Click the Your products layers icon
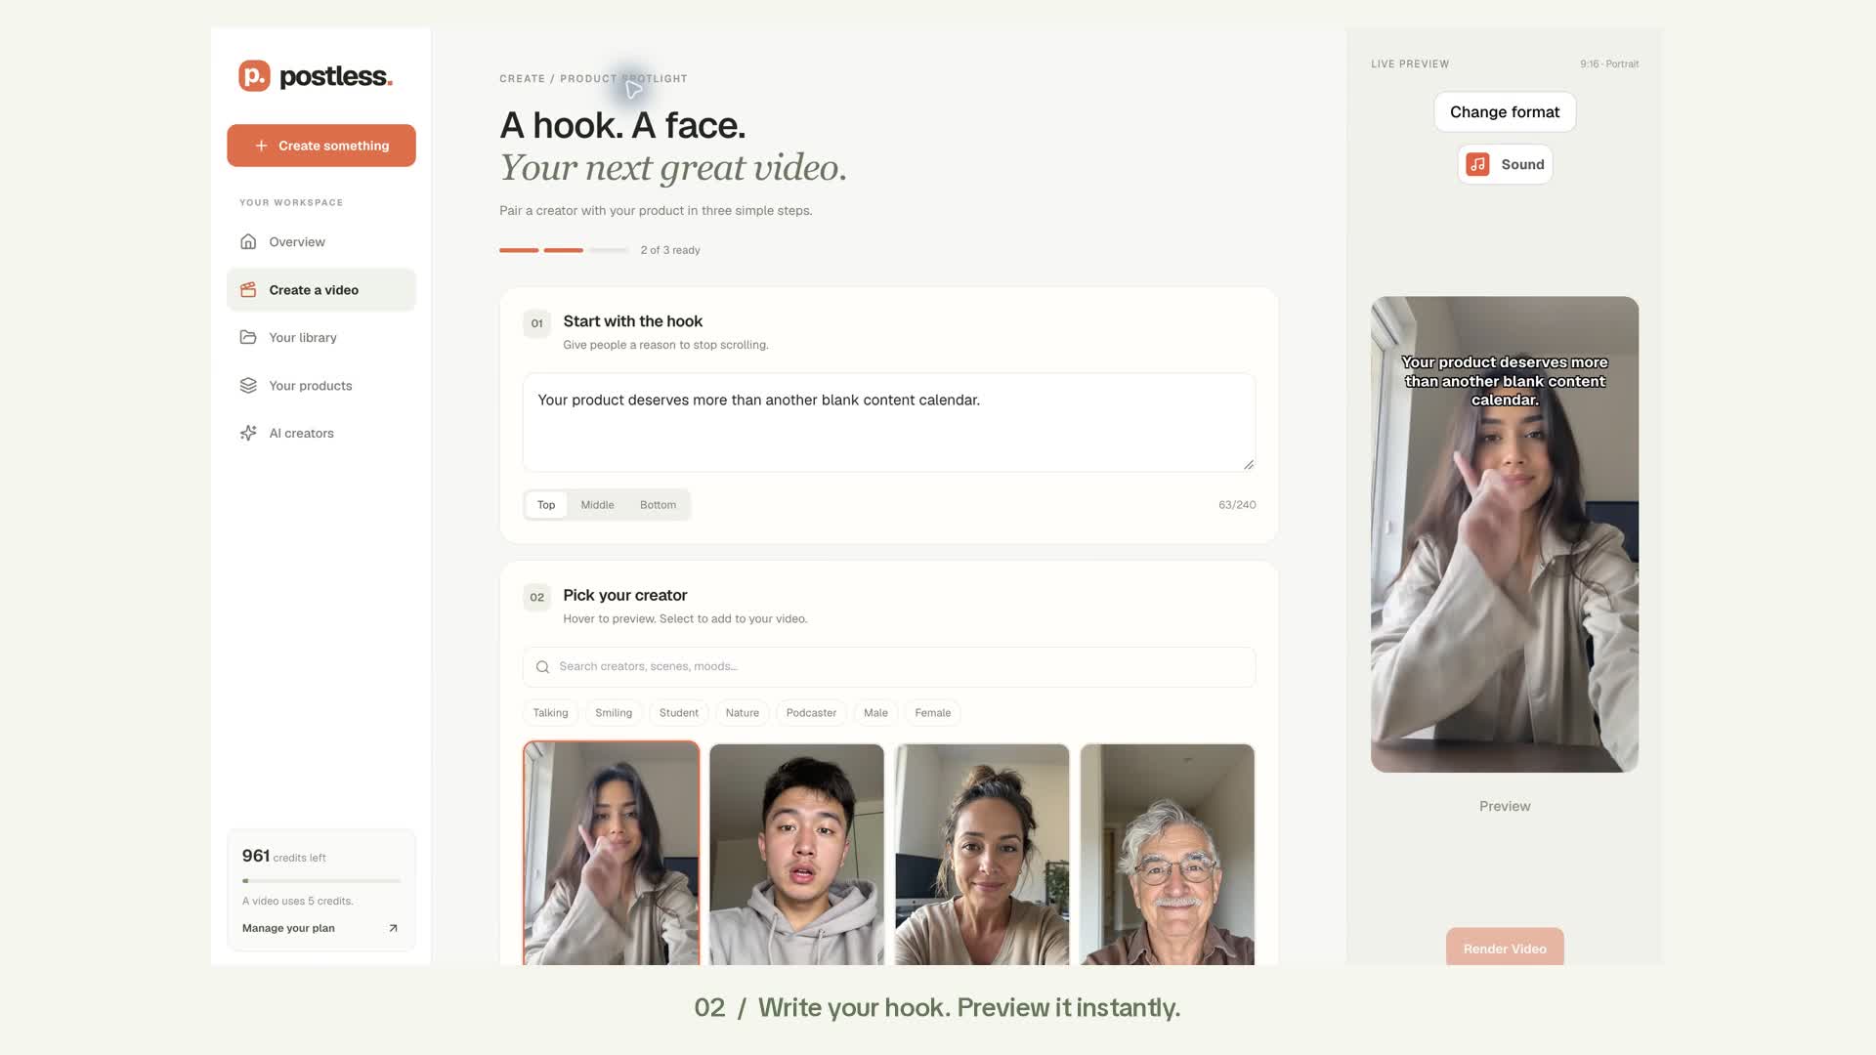 pyautogui.click(x=248, y=386)
